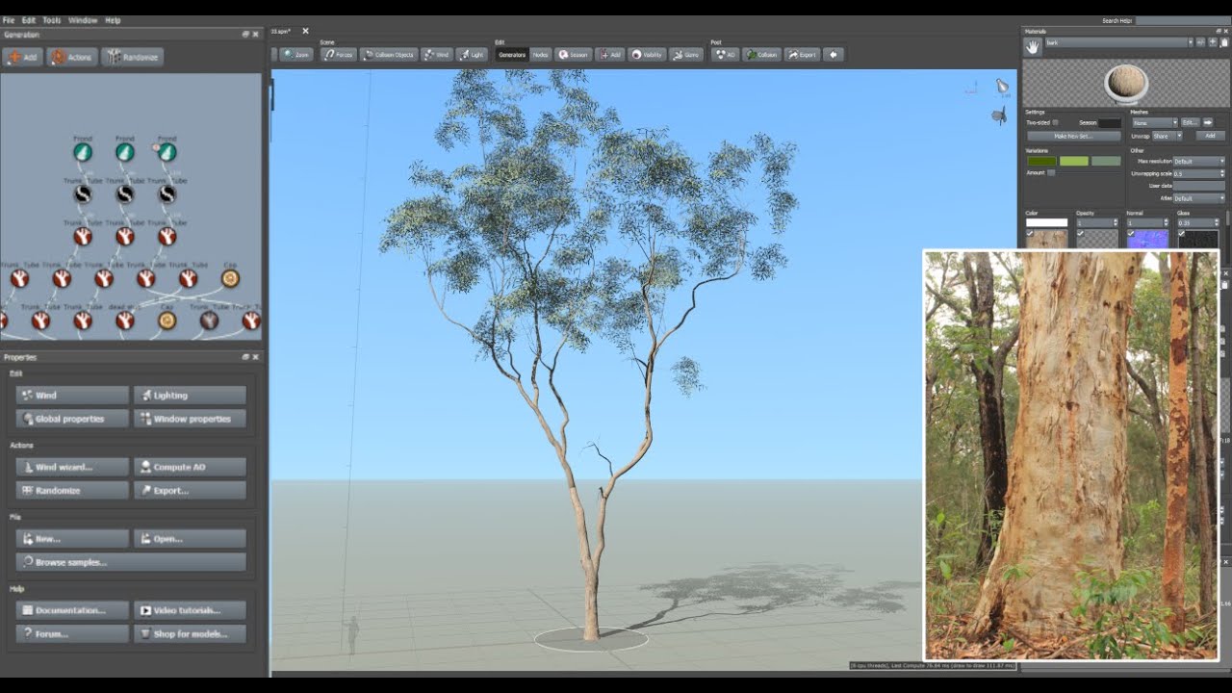This screenshot has height=693, width=1232.
Task: Select the Frond node with the small badge
Action: point(167,152)
